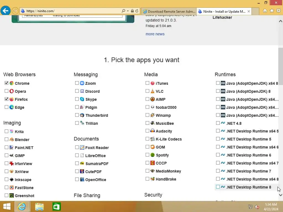The width and height of the screenshot is (283, 212).
Task: Open the favorites star icon
Action: point(272,11)
